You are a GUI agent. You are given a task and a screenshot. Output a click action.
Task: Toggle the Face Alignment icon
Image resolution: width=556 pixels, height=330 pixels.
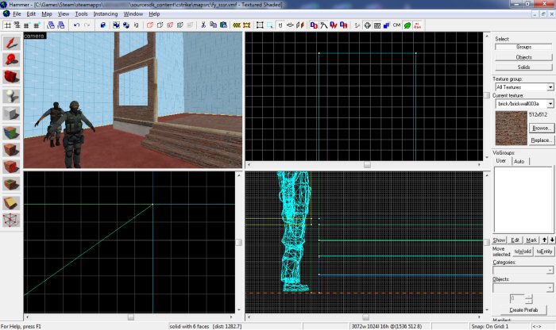tap(300, 25)
